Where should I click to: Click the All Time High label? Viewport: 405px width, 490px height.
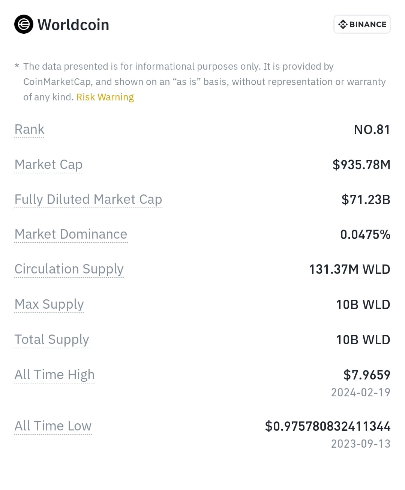point(54,375)
